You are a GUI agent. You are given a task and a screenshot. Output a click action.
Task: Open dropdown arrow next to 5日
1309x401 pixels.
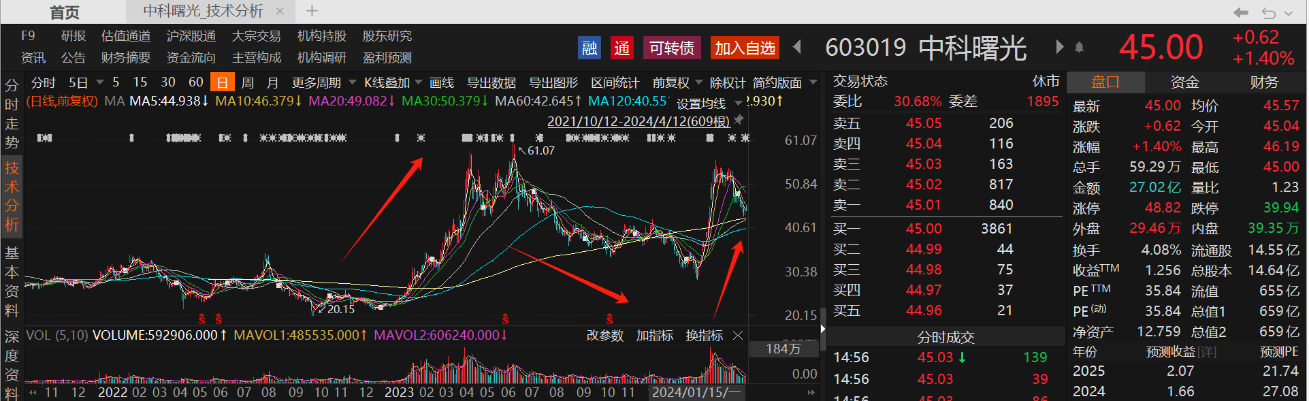[100, 82]
